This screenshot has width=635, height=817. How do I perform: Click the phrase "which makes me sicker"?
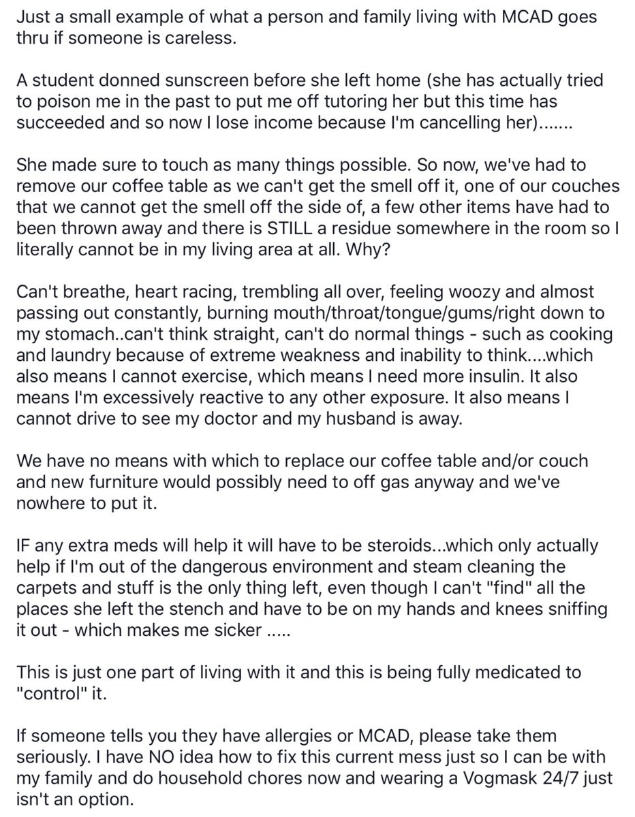coord(167,630)
